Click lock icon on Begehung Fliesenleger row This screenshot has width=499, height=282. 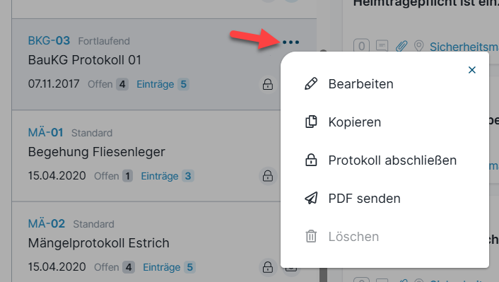268,176
